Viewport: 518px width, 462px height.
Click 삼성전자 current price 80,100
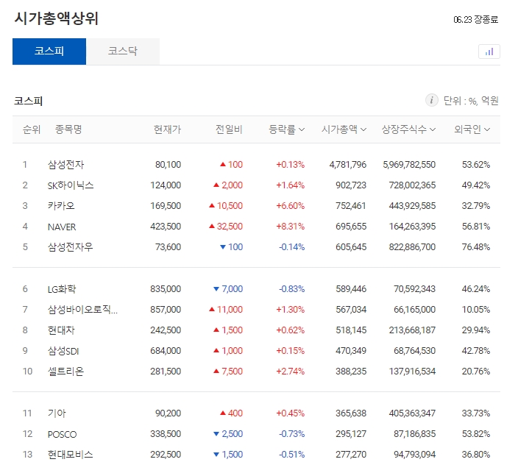[168, 165]
